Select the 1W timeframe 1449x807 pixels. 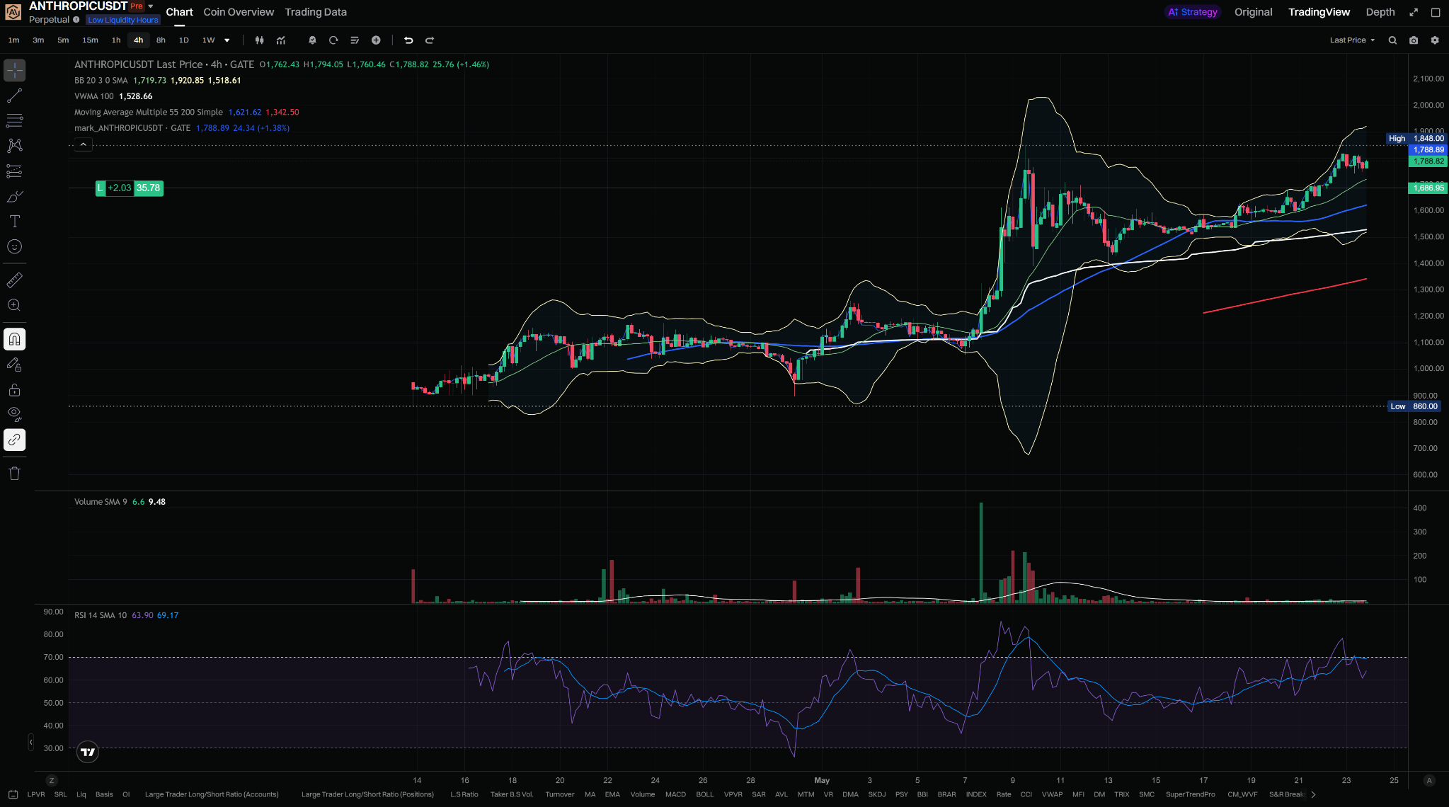click(208, 40)
